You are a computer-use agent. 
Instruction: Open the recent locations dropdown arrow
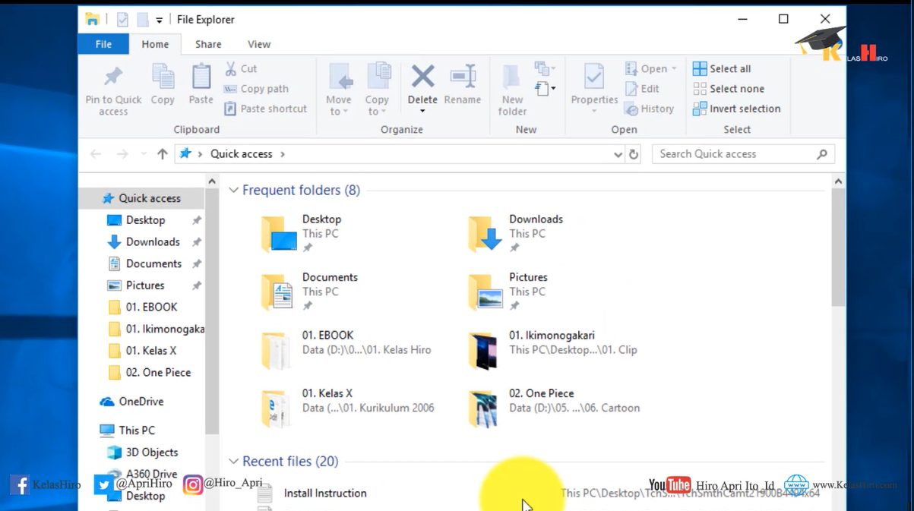(x=144, y=154)
